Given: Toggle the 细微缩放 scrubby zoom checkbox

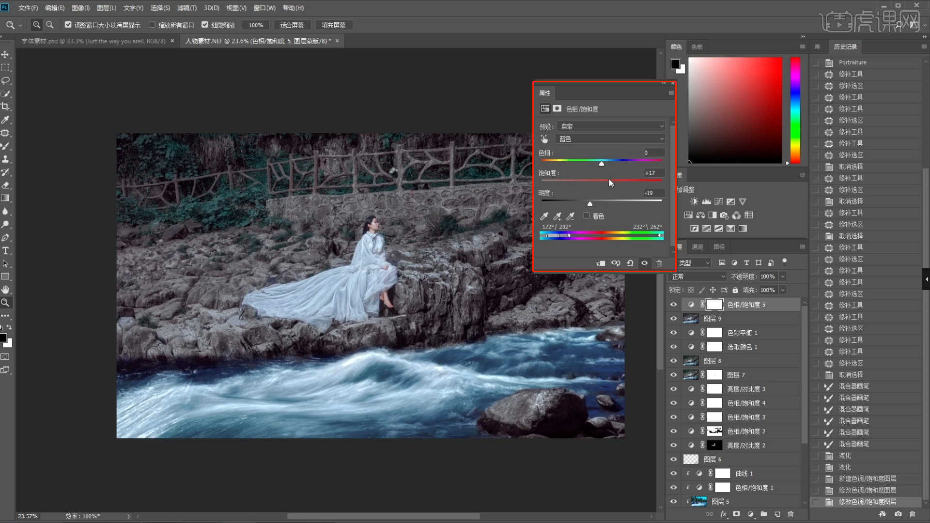Looking at the screenshot, I should 205,25.
